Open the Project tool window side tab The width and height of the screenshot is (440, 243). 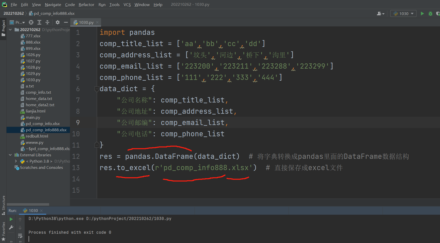(3, 28)
